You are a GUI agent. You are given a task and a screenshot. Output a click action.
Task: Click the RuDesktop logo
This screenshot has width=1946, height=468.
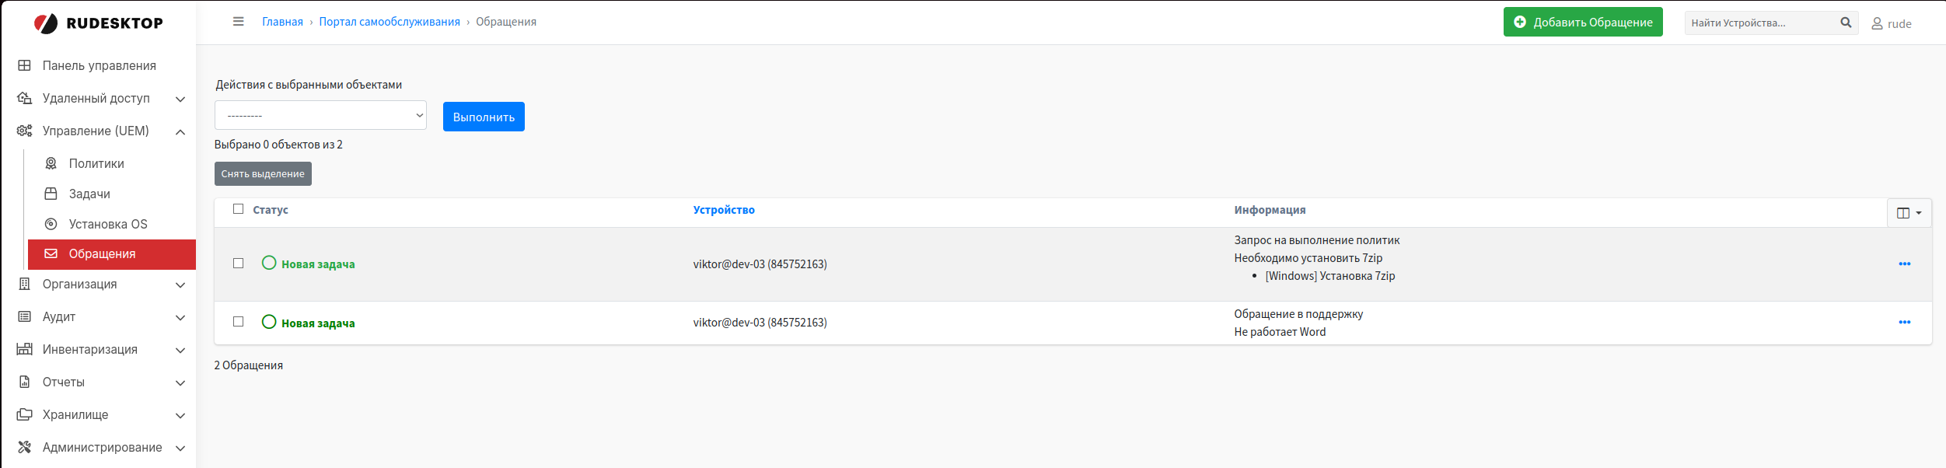99,23
